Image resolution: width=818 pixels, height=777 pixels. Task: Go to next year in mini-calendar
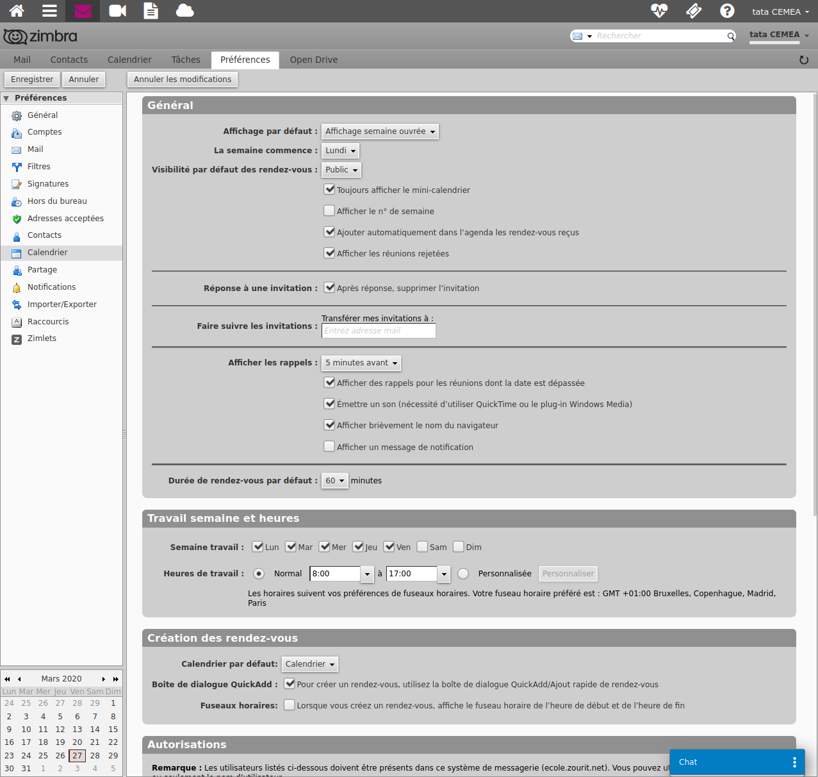tap(116, 679)
